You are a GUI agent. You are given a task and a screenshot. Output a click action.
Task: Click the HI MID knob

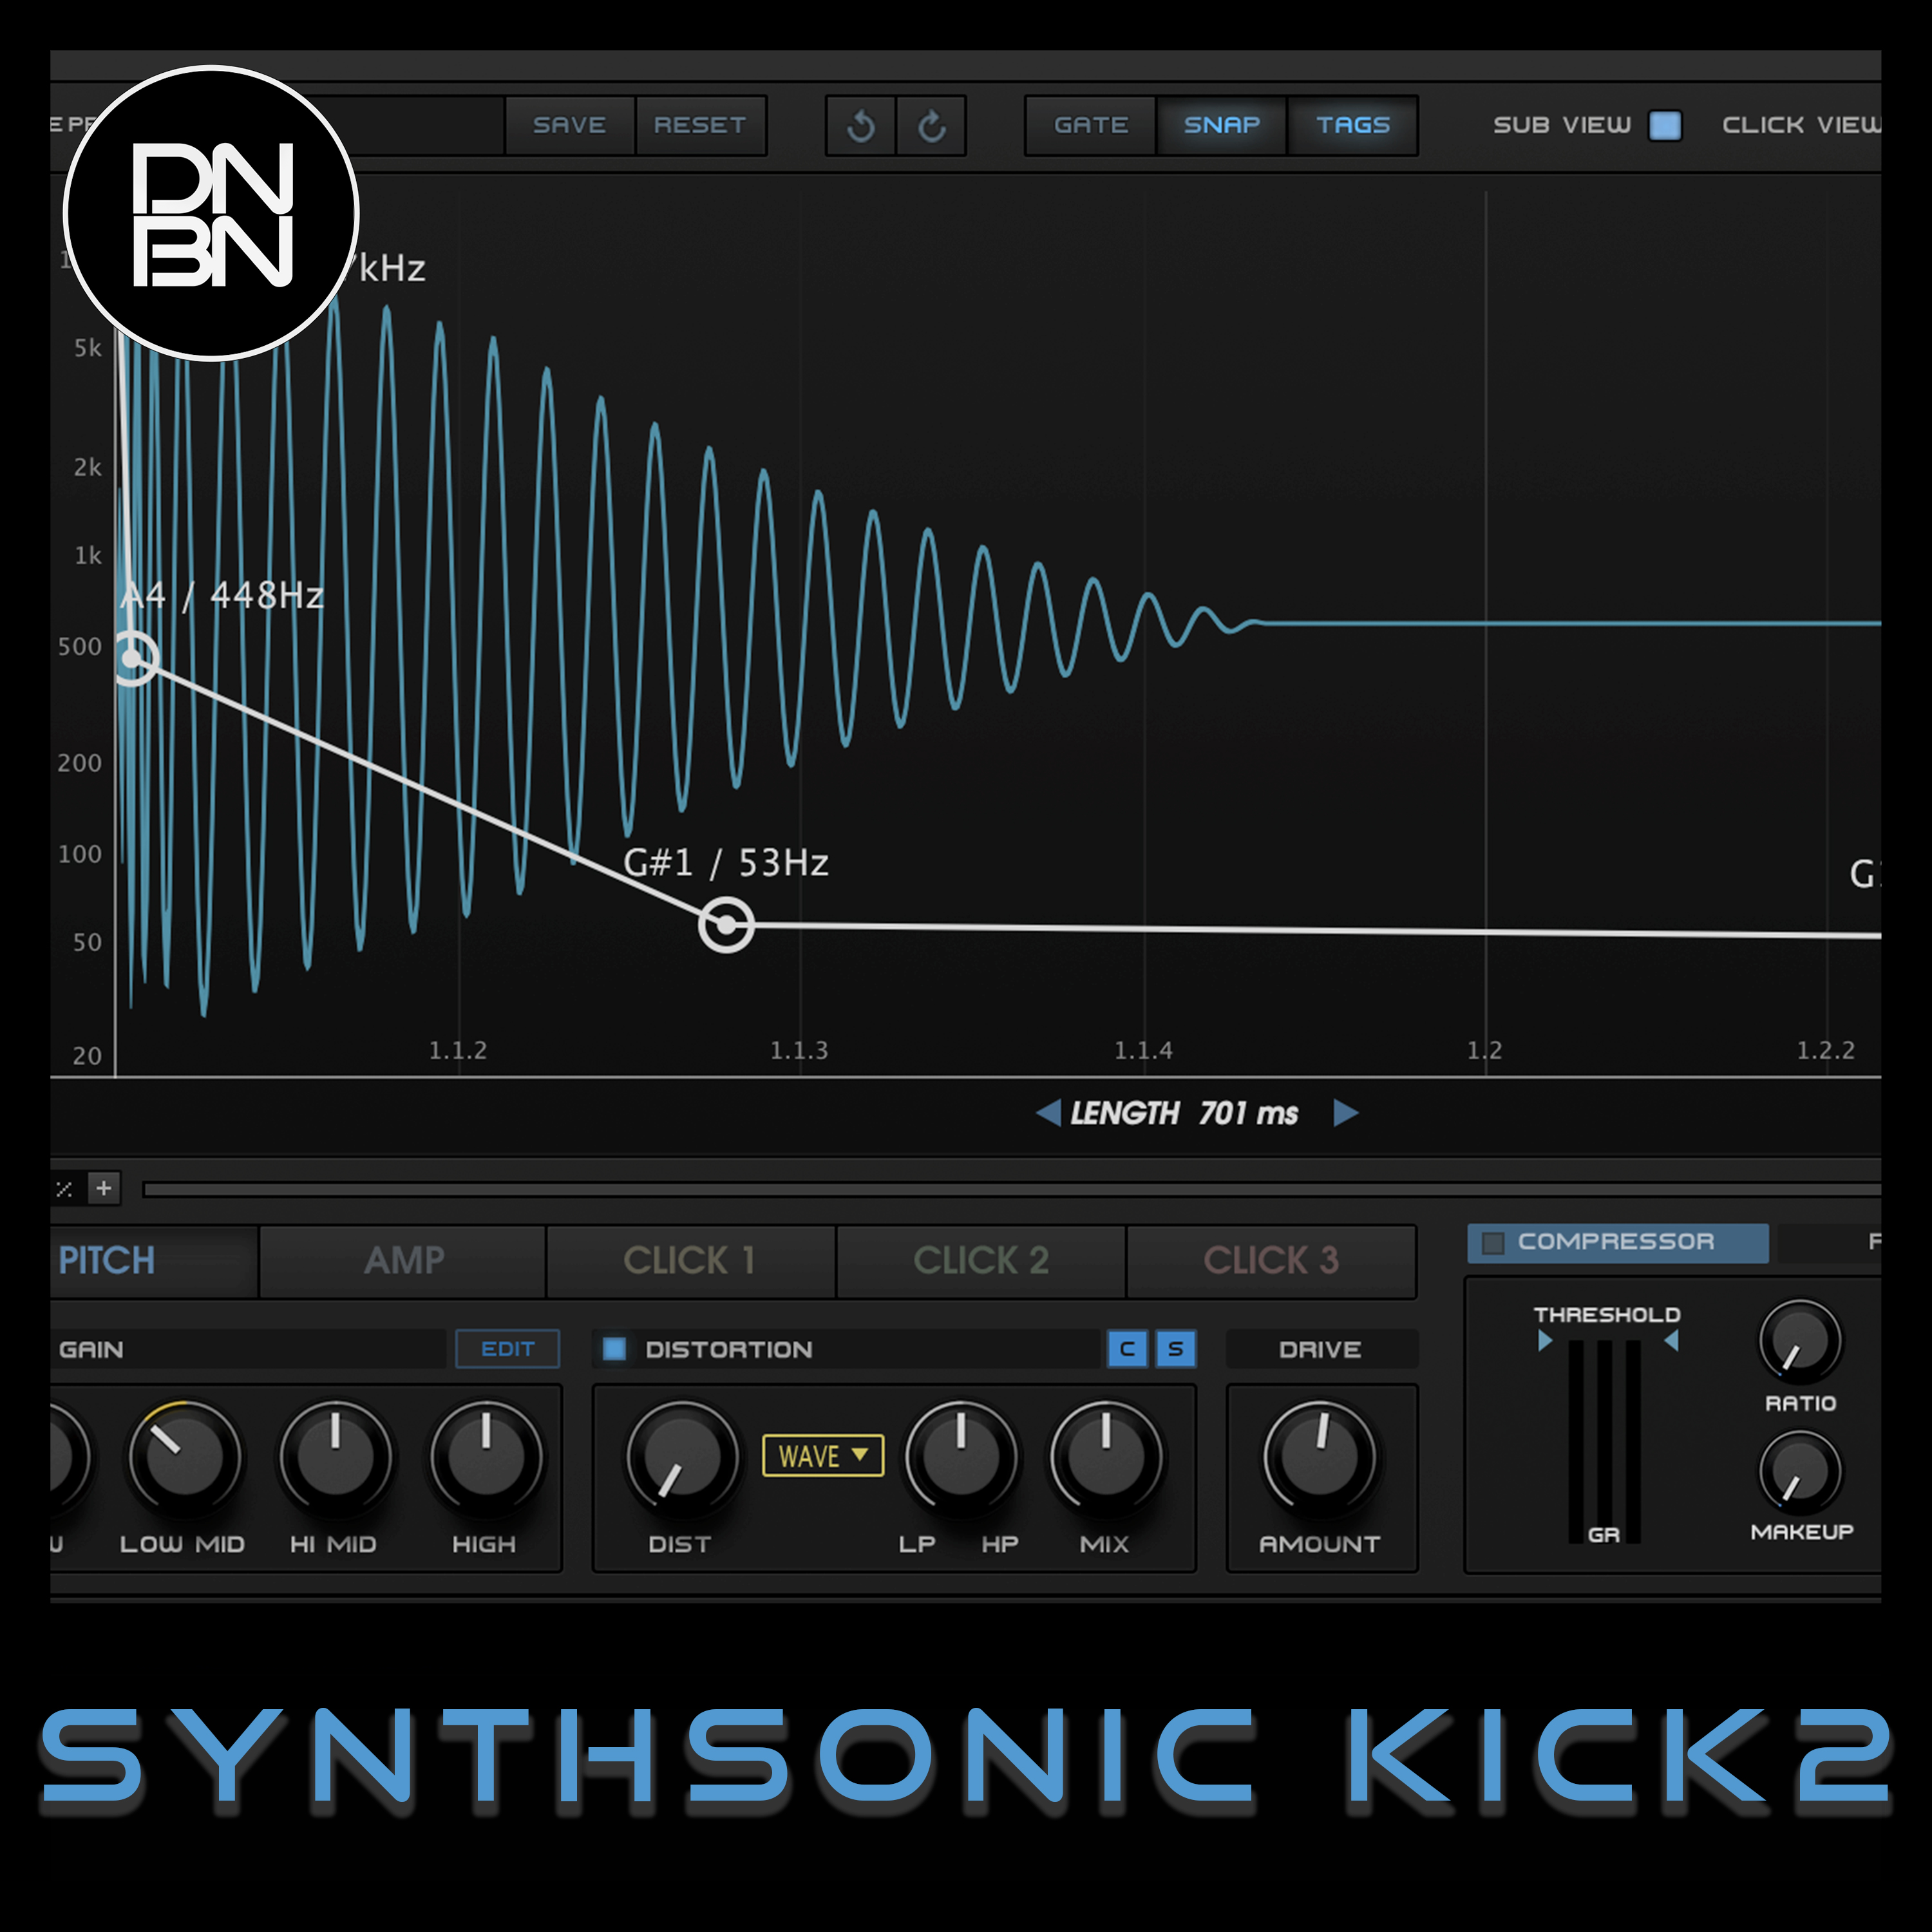[x=336, y=1456]
